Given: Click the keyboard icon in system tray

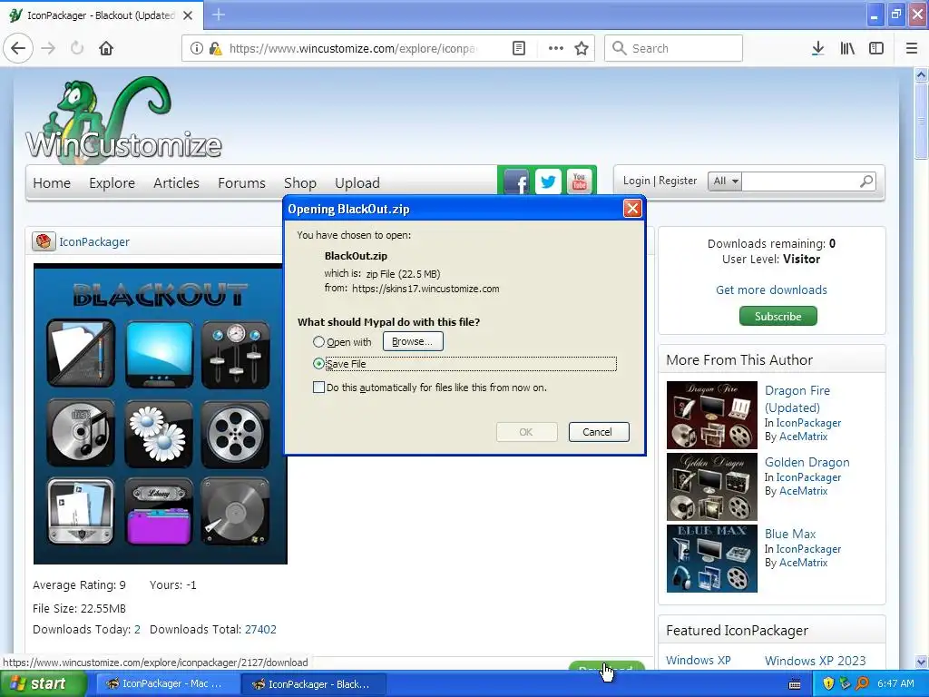Looking at the screenshot, I should [x=795, y=684].
